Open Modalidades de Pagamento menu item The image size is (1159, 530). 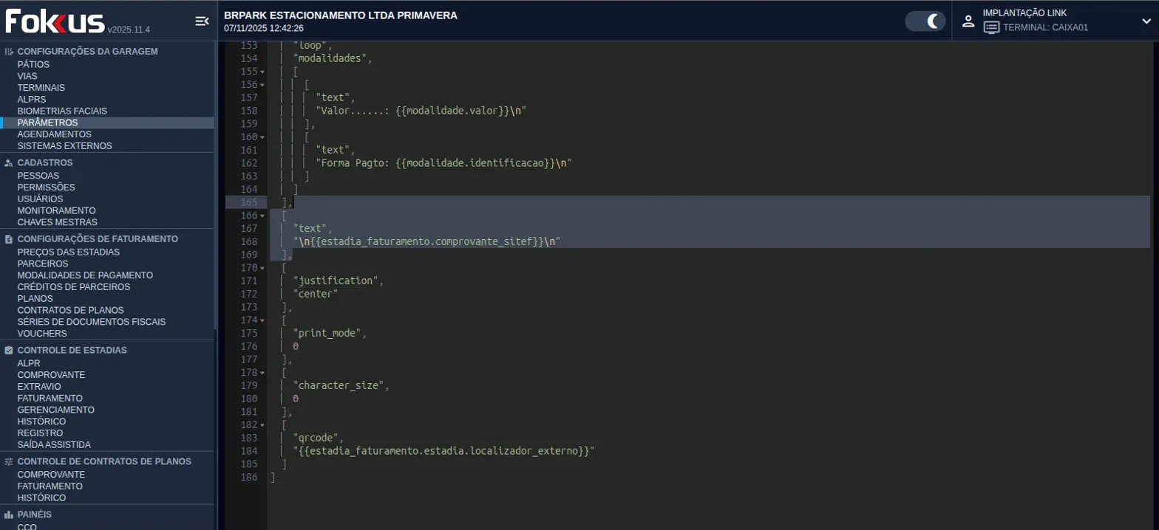click(85, 275)
